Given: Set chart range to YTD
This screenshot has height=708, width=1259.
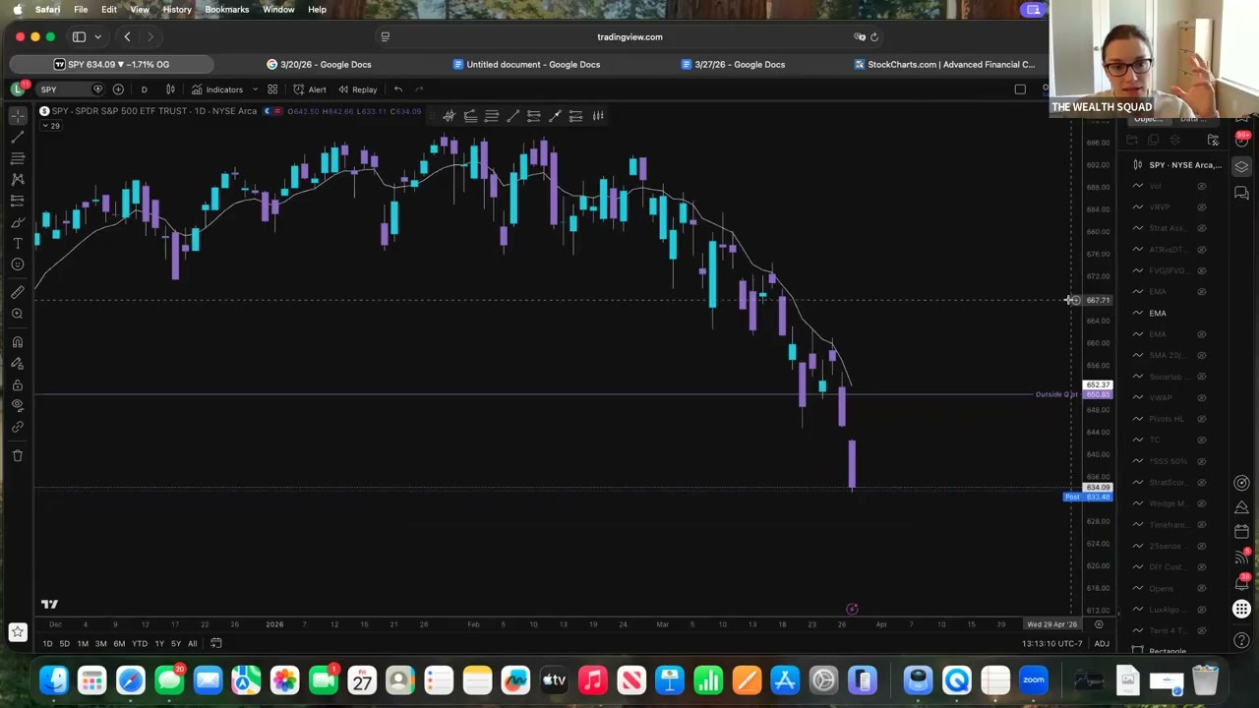Looking at the screenshot, I should coord(140,644).
